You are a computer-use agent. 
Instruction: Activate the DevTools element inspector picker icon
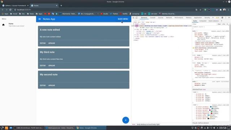(134, 18)
